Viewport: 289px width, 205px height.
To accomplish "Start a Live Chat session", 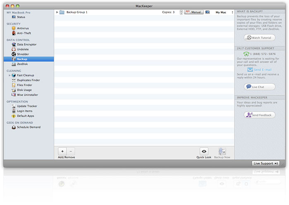I will point(260,87).
